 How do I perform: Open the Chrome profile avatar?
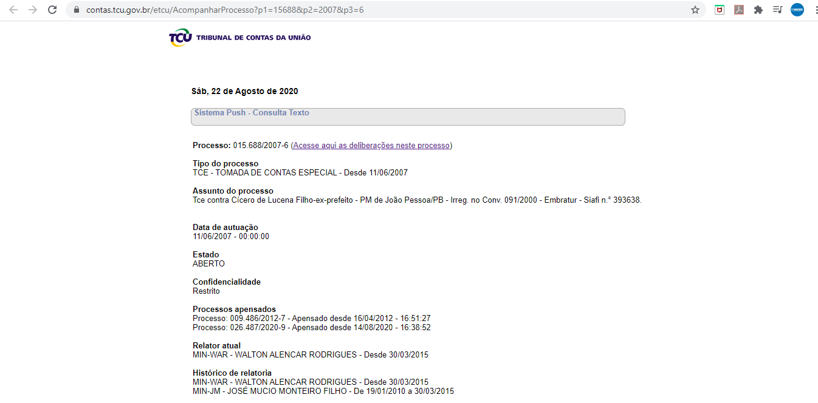click(797, 10)
